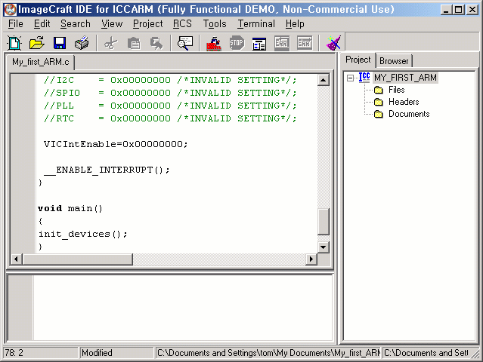Screen dimensions: 483x362
Task: Open the View menu
Action: (x=112, y=24)
